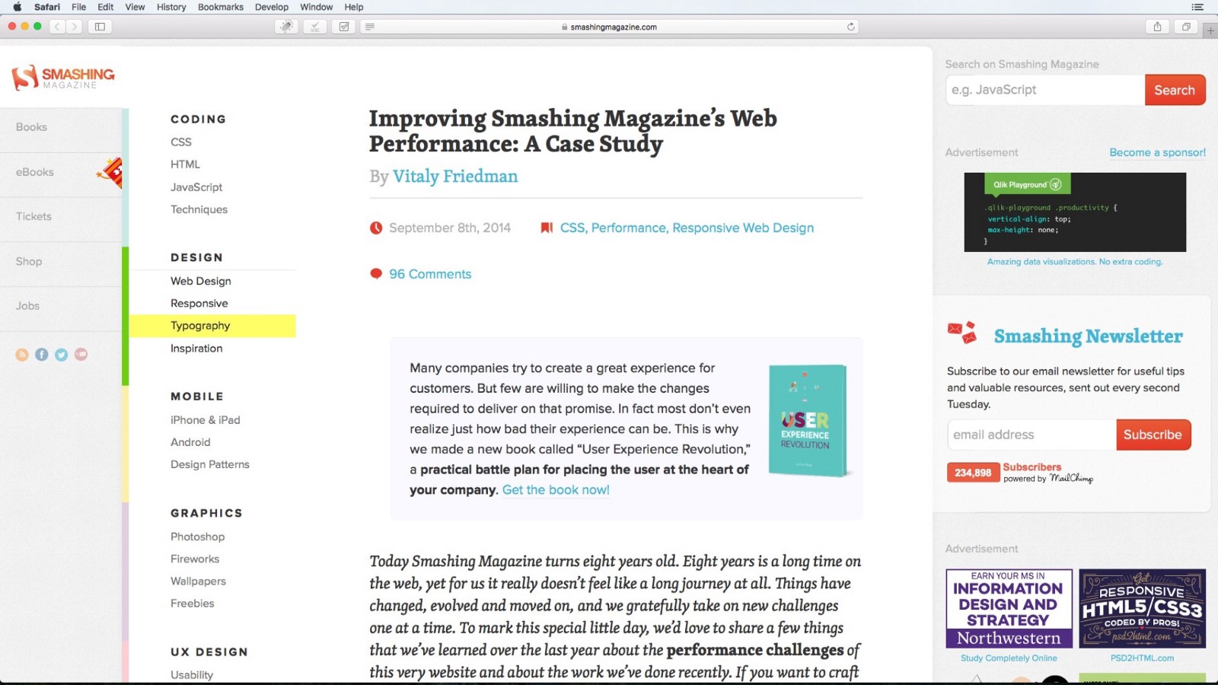This screenshot has height=685, width=1218.
Task: Open the CSS tag beside the bookmark icon
Action: pos(572,228)
